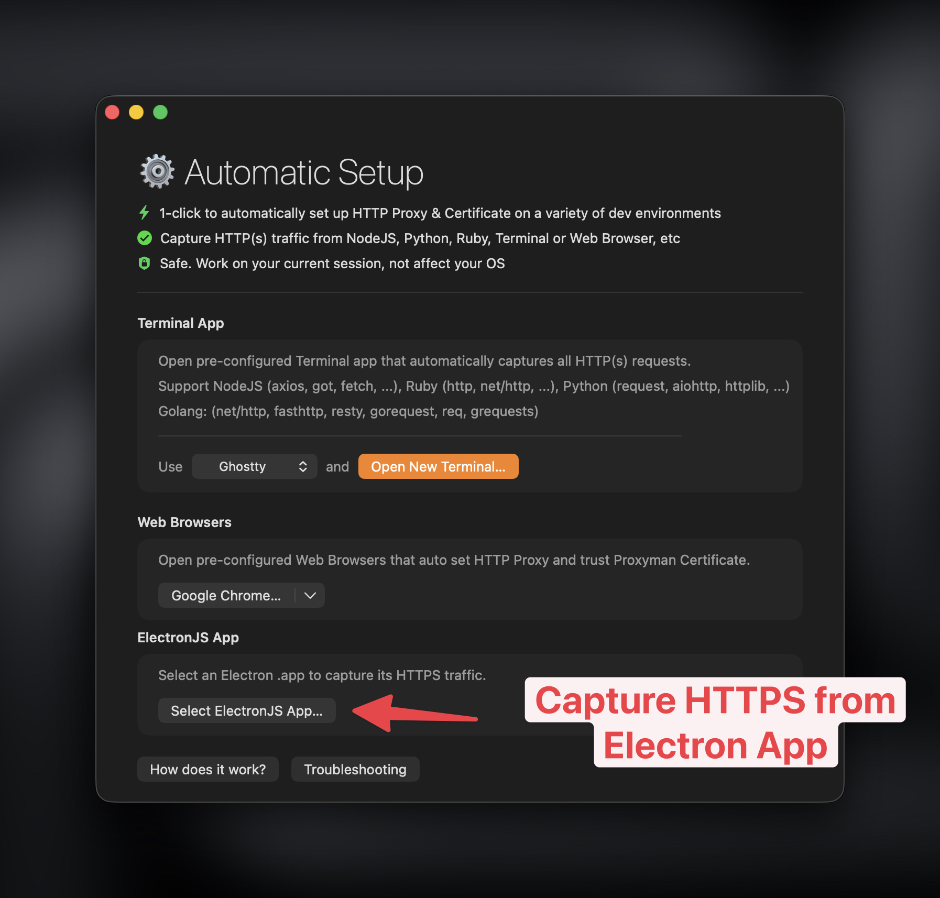940x898 pixels.
Task: Click the green shield lock icon
Action: point(144,263)
